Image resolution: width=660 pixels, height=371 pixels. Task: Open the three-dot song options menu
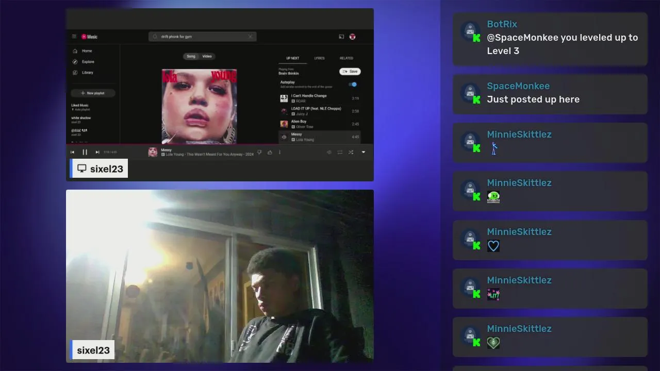click(280, 153)
